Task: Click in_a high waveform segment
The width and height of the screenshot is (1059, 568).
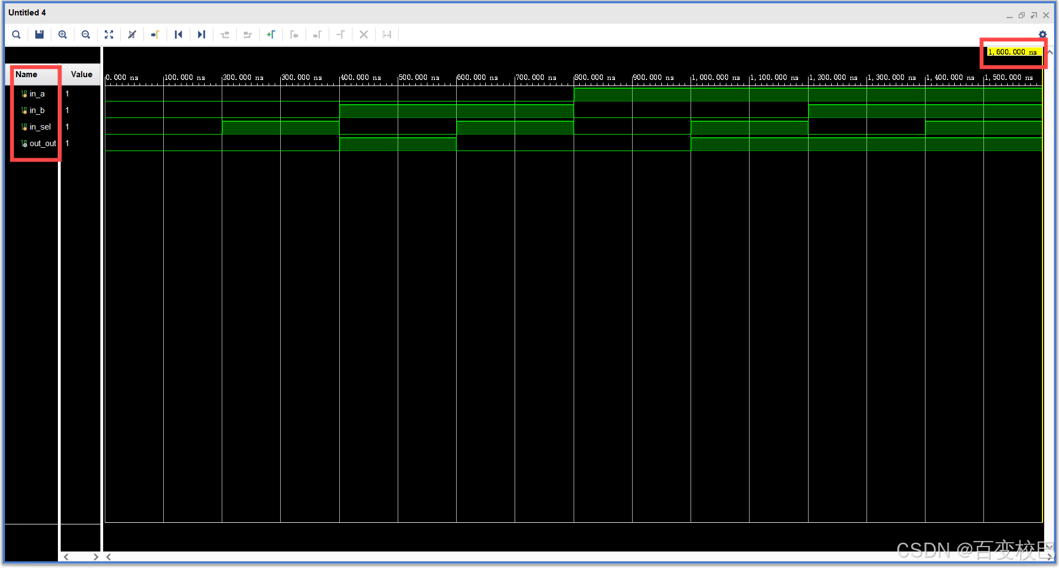Action: [807, 94]
